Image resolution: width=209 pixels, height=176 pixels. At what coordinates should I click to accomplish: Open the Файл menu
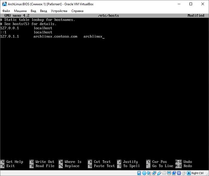click(6, 11)
